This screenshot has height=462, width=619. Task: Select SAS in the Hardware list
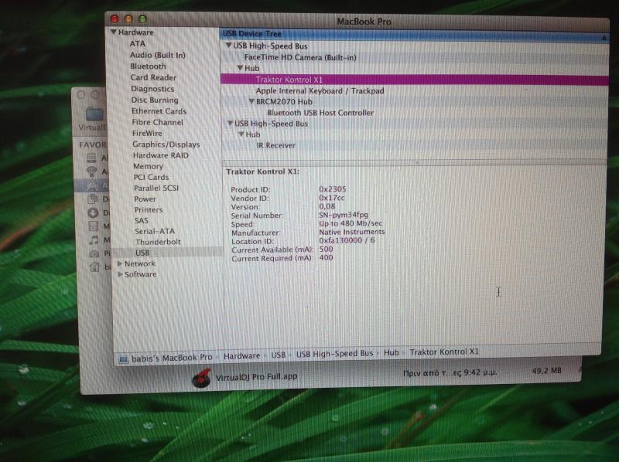pos(142,220)
